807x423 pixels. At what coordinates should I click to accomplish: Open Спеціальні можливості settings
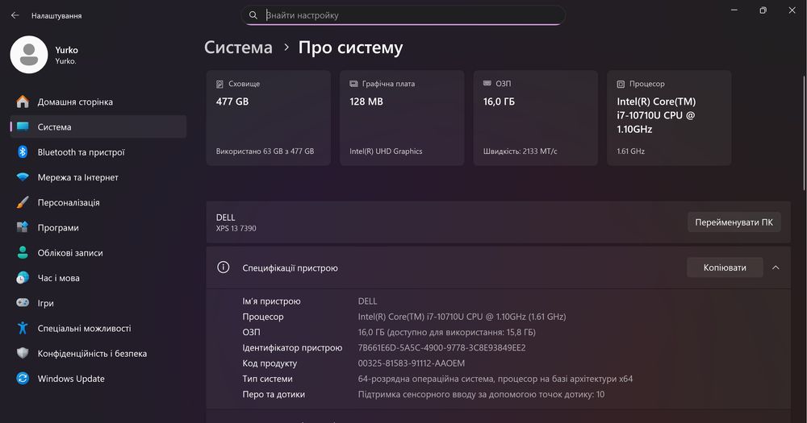point(98,328)
